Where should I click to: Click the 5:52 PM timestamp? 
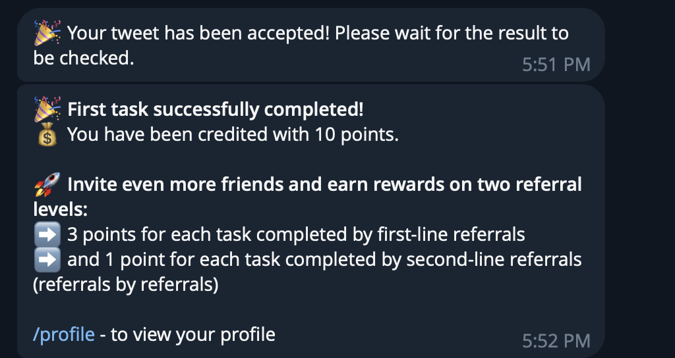(556, 340)
